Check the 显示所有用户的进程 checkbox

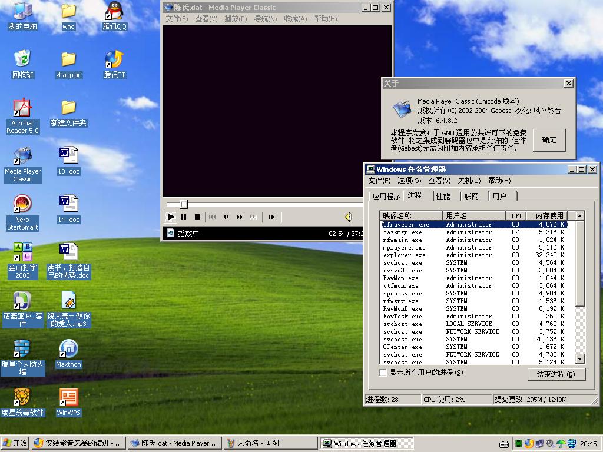[x=383, y=373]
